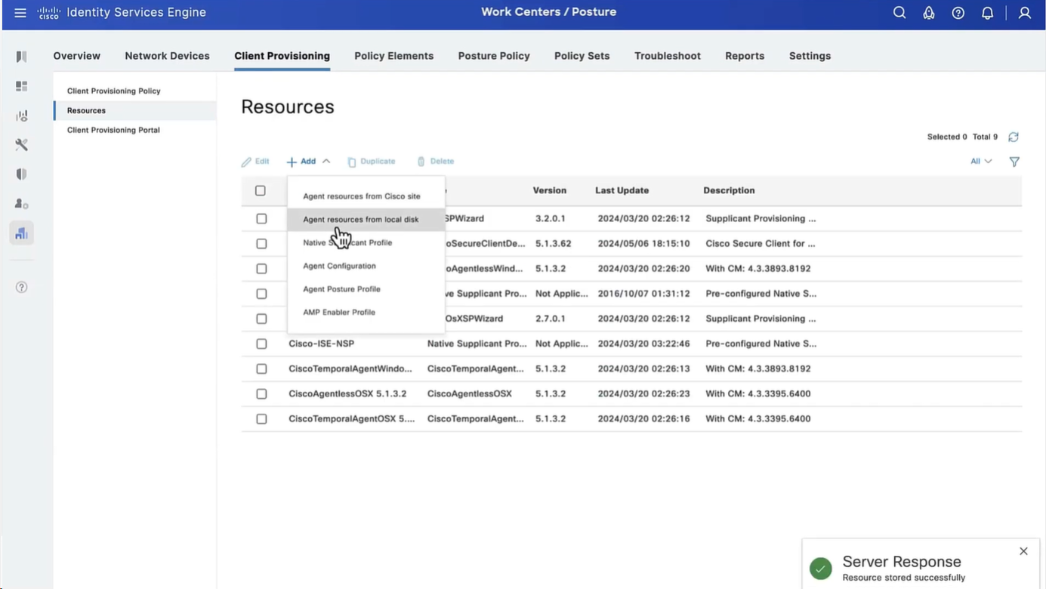Toggle the select-all checkbox in table header

261,191
